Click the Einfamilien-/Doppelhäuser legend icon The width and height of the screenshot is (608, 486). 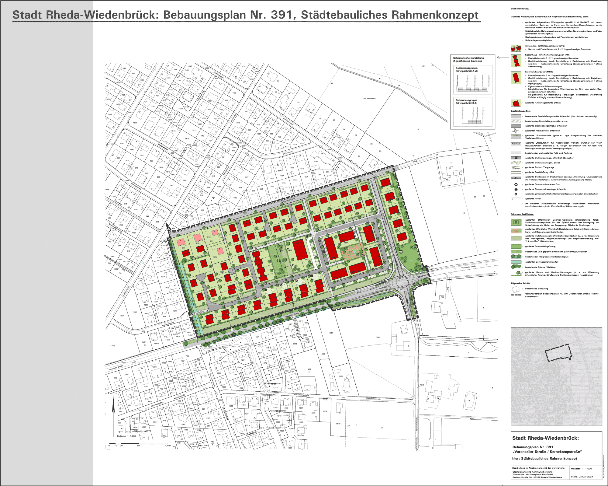516,48
